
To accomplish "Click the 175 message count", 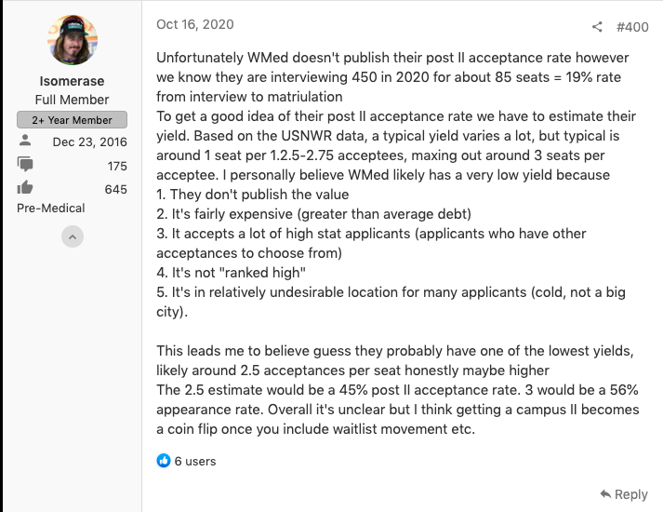I will click(117, 166).
